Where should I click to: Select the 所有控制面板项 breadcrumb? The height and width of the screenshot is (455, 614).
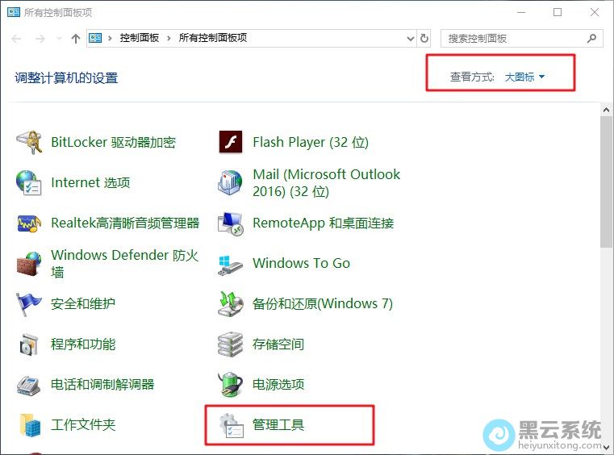point(213,38)
